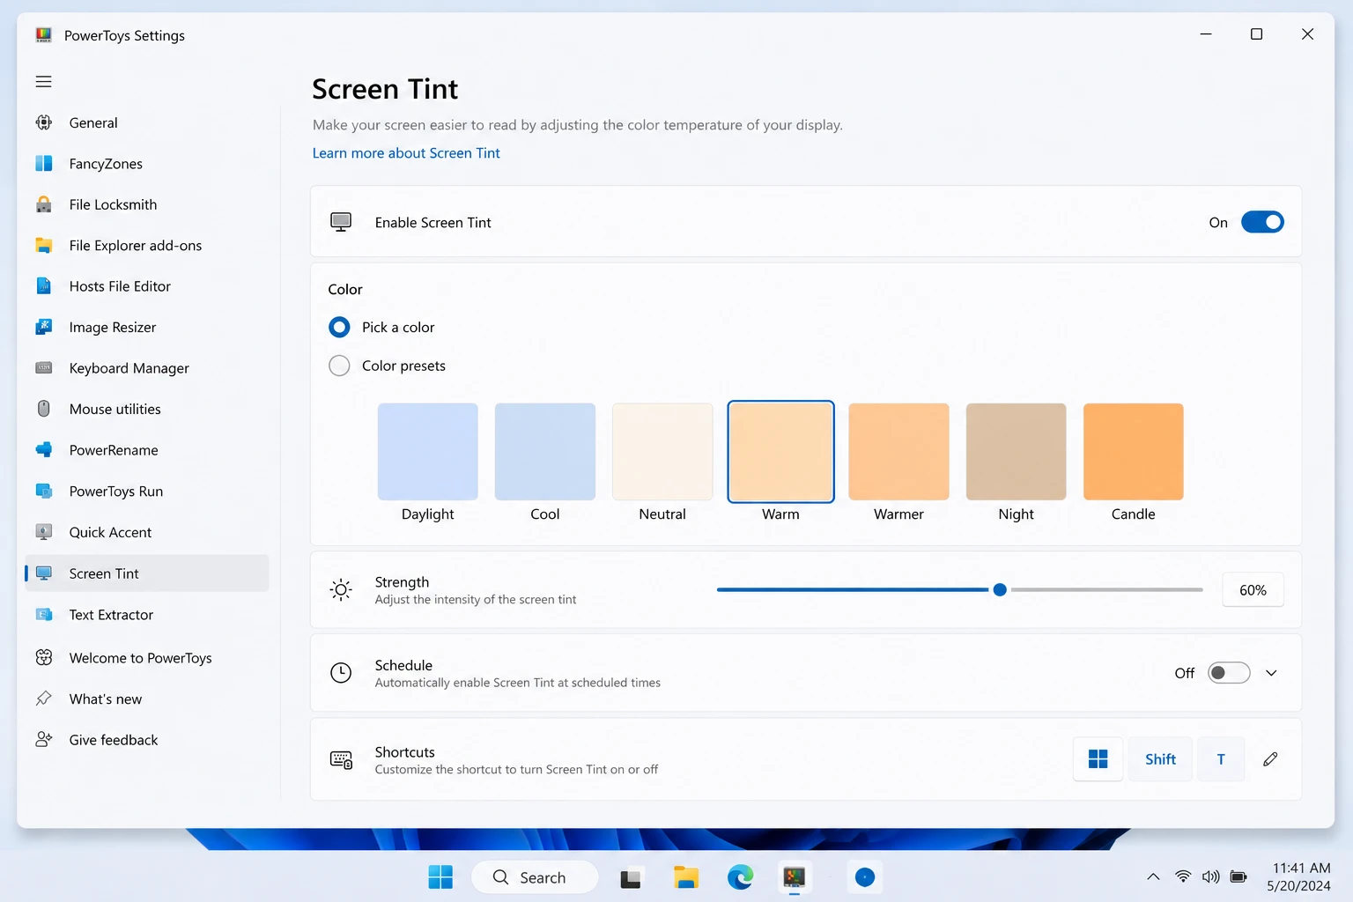Click the Schedule clock icon
This screenshot has width=1353, height=902.
[341, 673]
